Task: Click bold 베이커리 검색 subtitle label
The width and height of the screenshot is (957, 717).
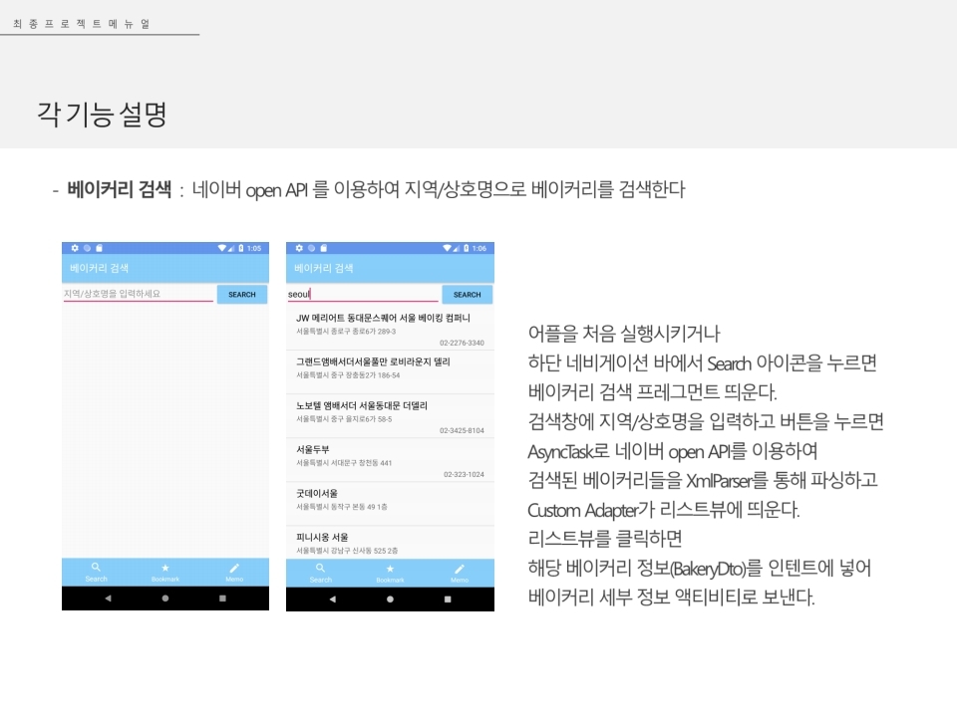Action: (119, 189)
